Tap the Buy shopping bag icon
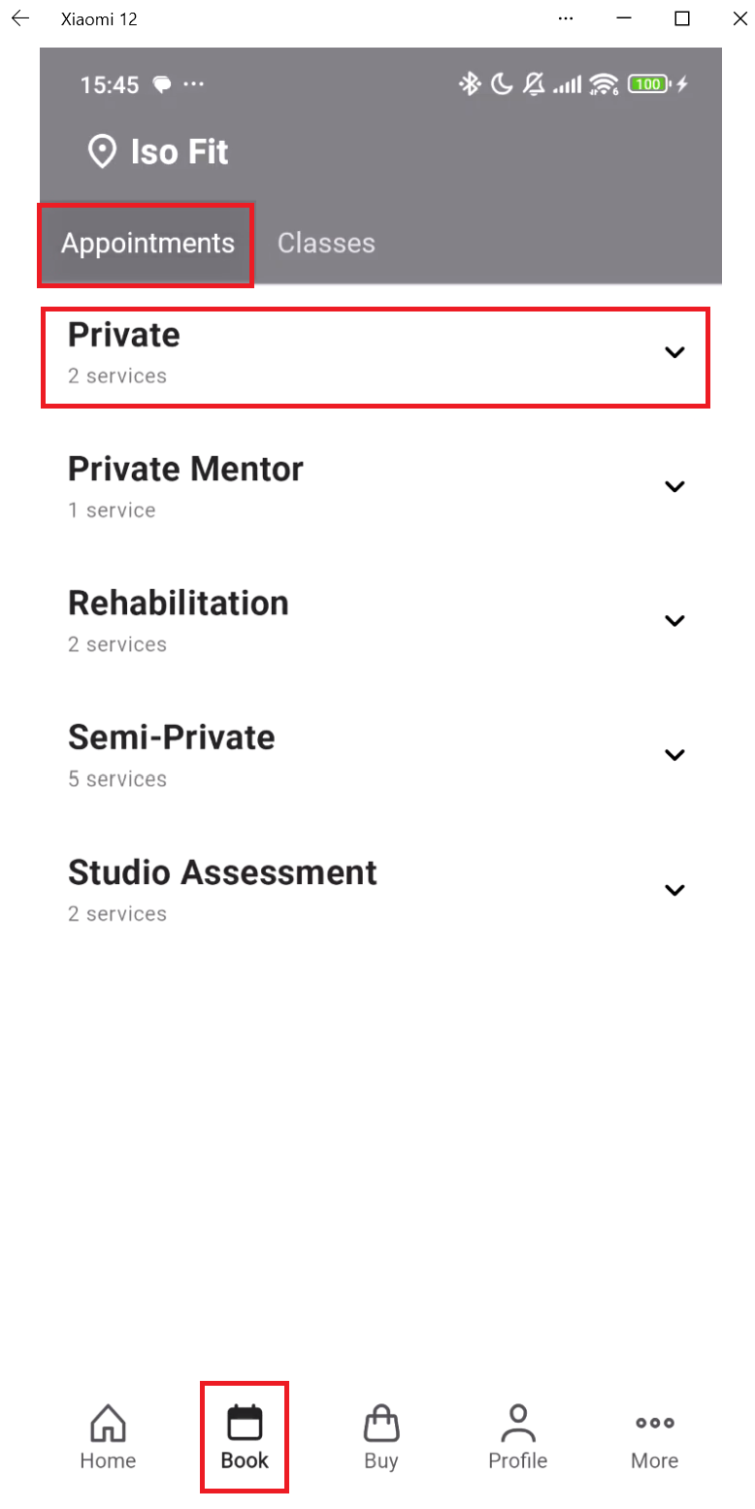Screen dimensions: 755x1509 [381, 1424]
